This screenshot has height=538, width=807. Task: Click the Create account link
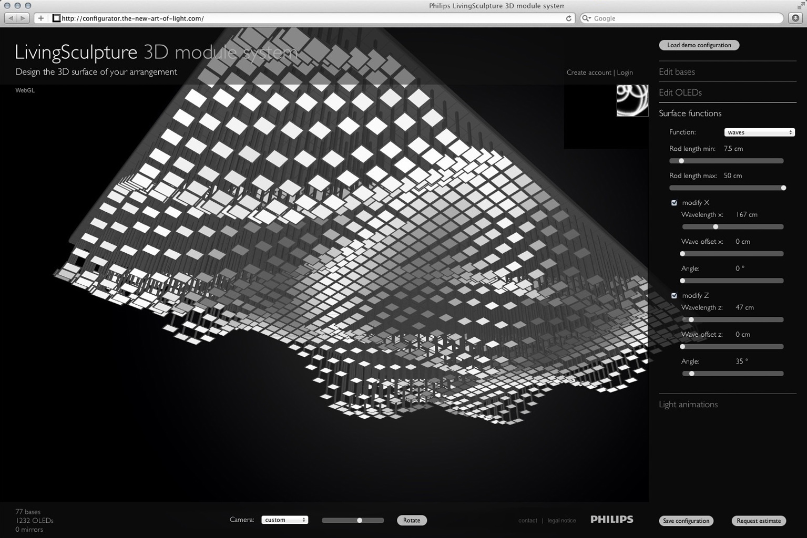click(589, 73)
